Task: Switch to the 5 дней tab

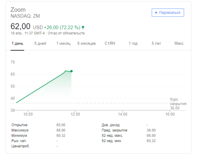Action: coord(40,43)
